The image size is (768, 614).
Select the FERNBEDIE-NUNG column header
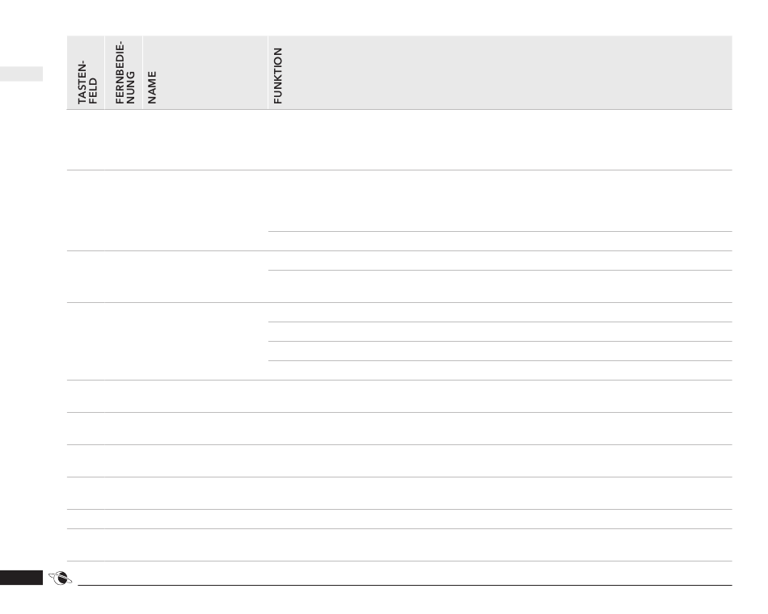click(x=124, y=73)
